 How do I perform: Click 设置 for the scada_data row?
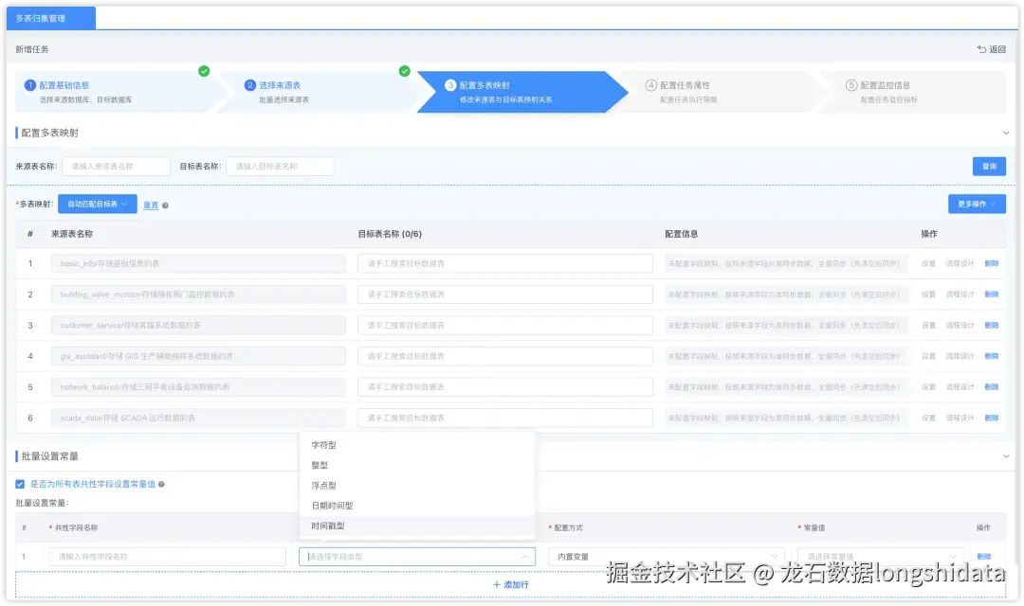928,418
